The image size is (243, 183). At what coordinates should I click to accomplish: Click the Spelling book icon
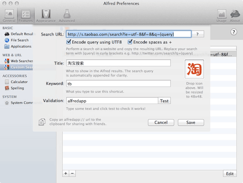point(7,88)
